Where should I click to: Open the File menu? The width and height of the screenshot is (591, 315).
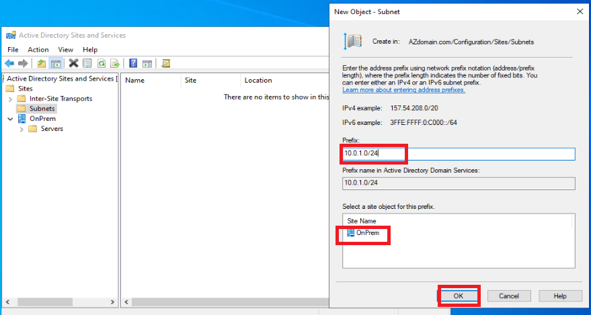13,50
